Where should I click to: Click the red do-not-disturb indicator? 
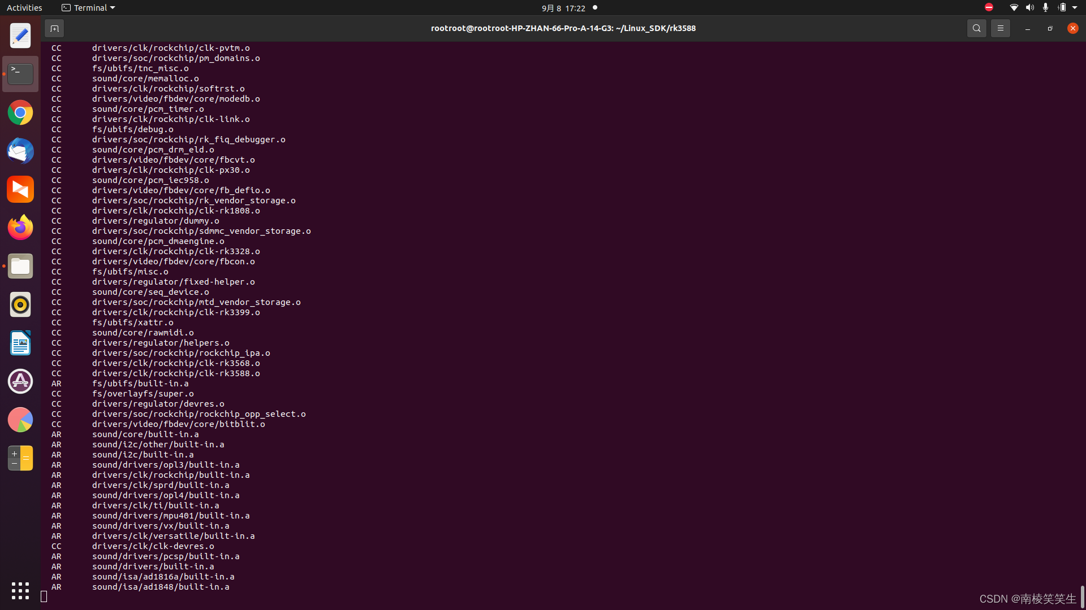[x=989, y=7]
